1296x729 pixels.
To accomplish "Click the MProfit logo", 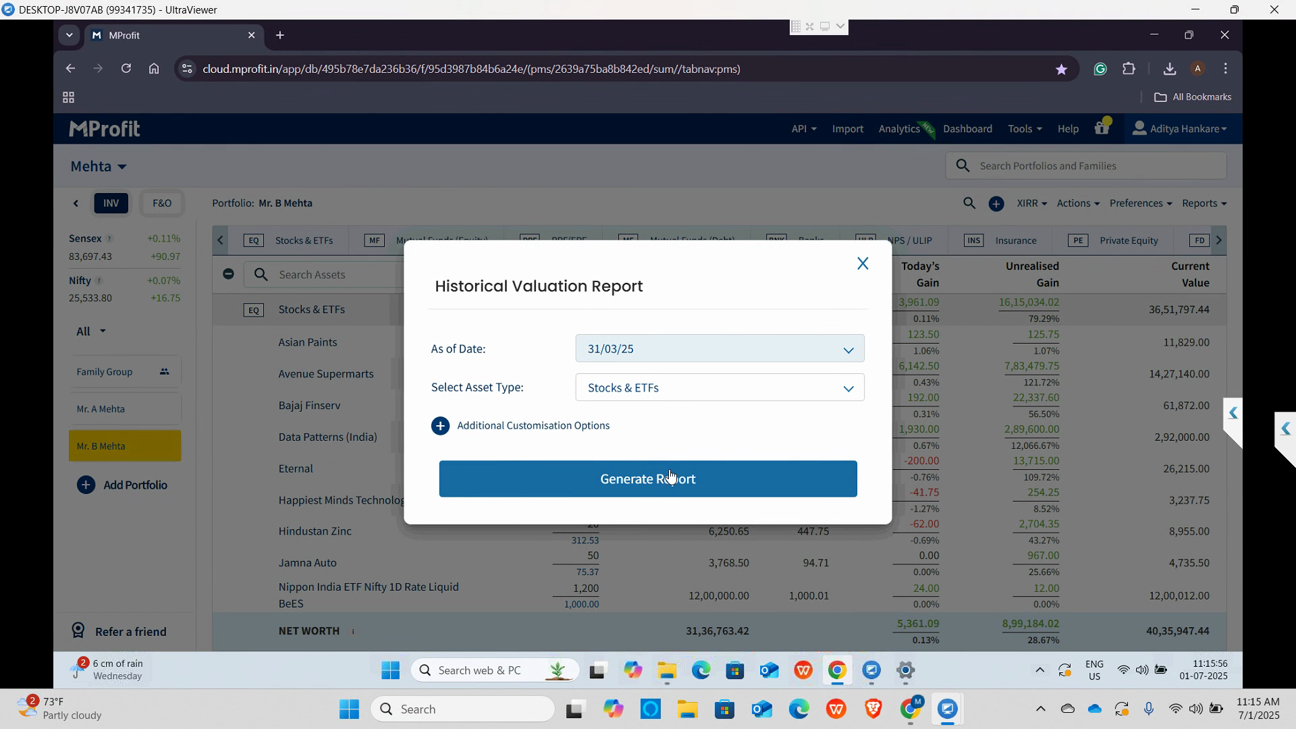I will (105, 128).
